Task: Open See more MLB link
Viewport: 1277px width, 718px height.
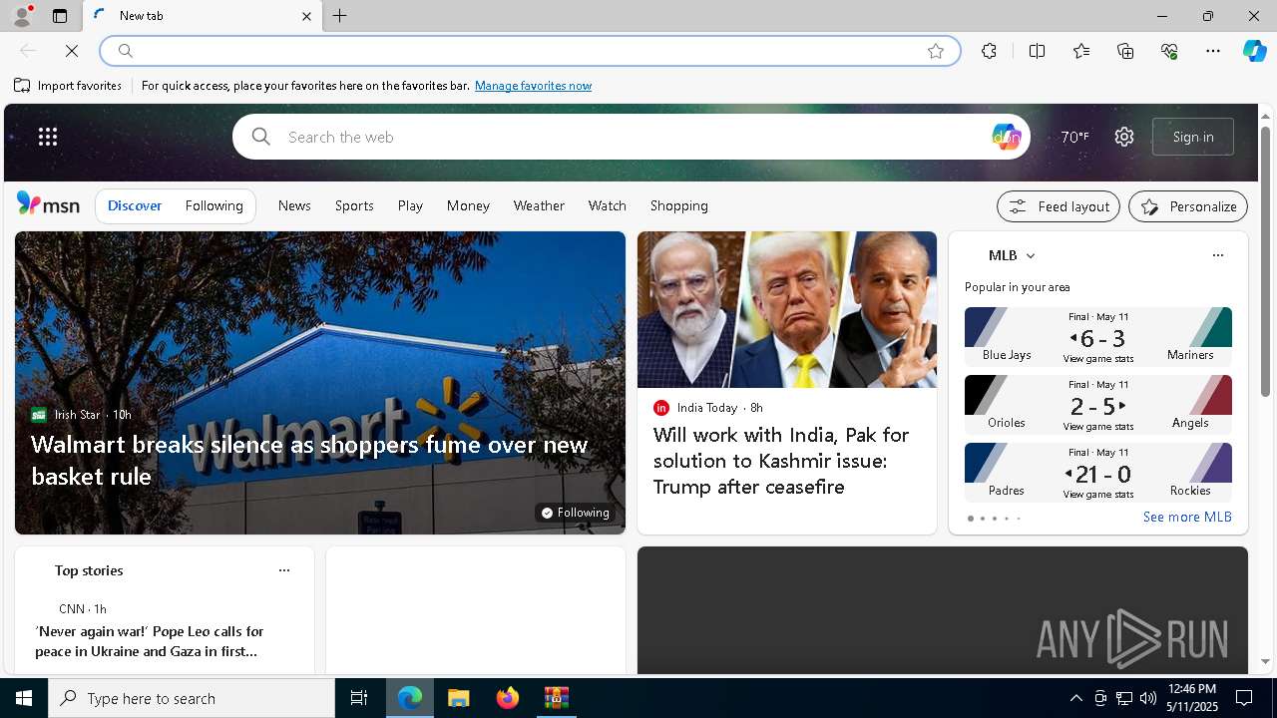Action: pyautogui.click(x=1187, y=517)
